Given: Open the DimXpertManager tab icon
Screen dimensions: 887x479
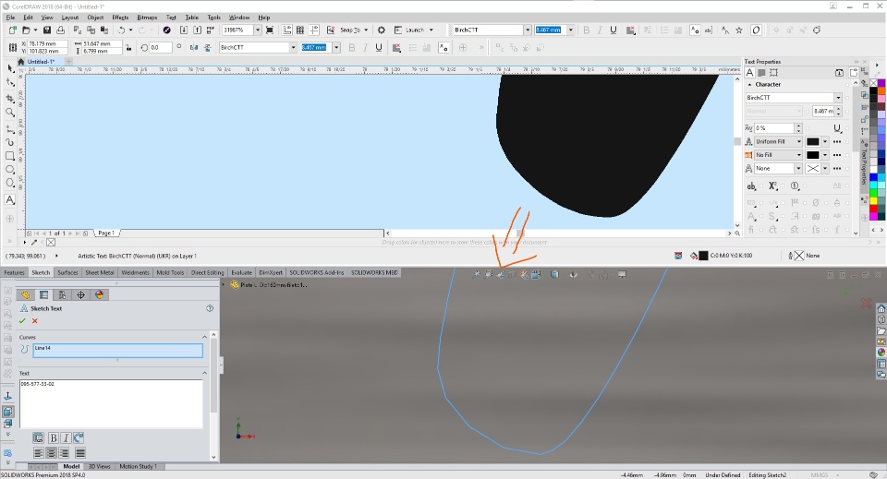Looking at the screenshot, I should tap(81, 294).
